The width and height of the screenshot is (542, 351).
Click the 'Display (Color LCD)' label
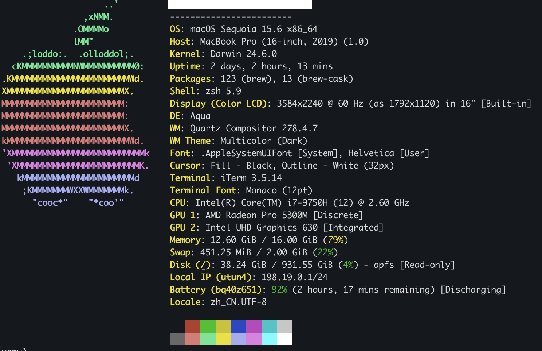point(218,104)
